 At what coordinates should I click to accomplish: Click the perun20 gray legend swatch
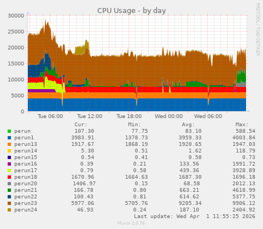(9, 184)
